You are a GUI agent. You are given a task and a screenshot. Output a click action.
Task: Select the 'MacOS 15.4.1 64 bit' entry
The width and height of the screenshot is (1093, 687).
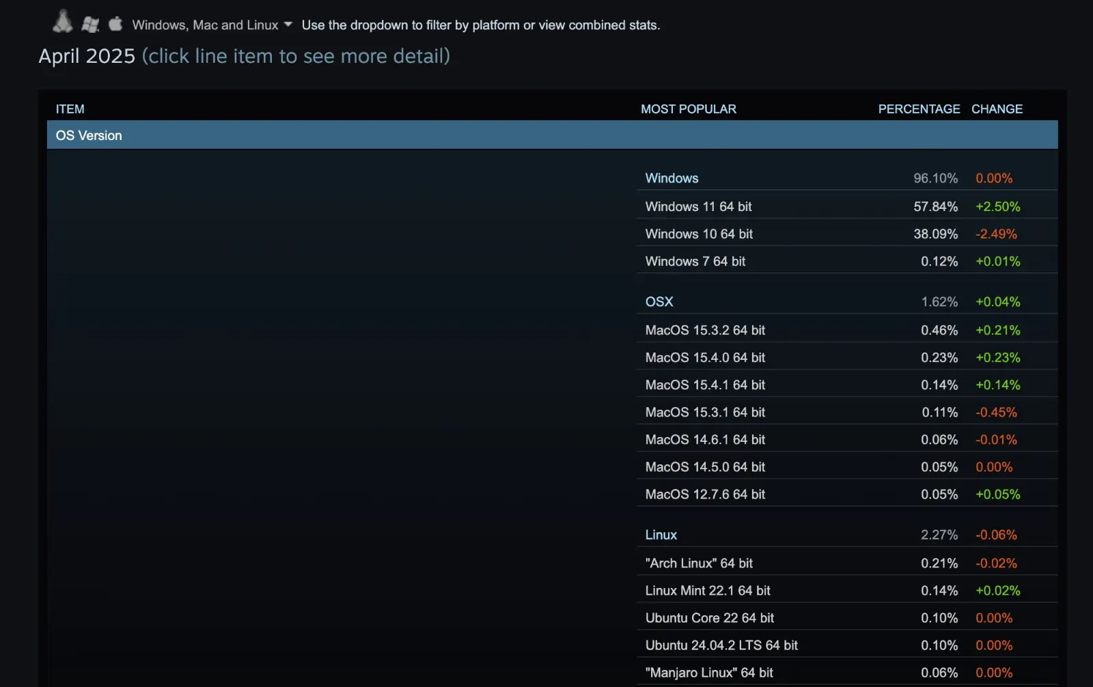705,384
